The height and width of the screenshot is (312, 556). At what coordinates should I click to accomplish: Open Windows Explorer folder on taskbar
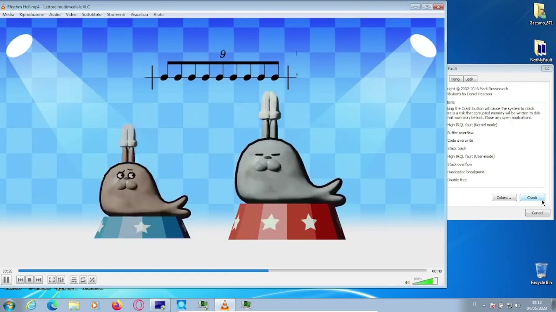pos(74,305)
